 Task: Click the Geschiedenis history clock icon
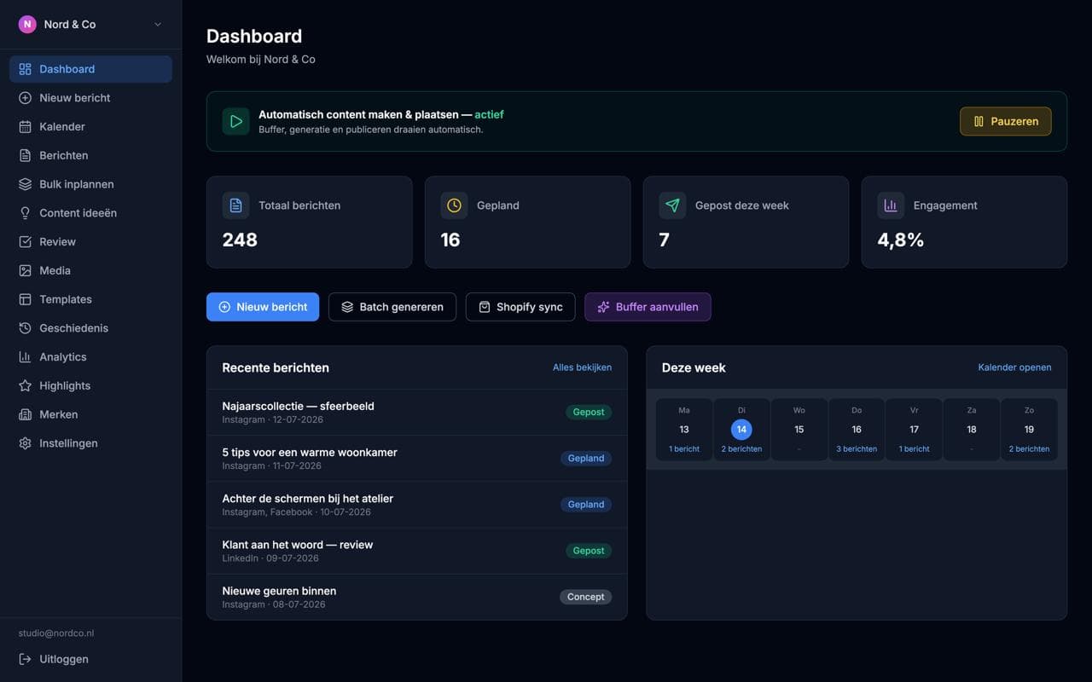point(25,328)
